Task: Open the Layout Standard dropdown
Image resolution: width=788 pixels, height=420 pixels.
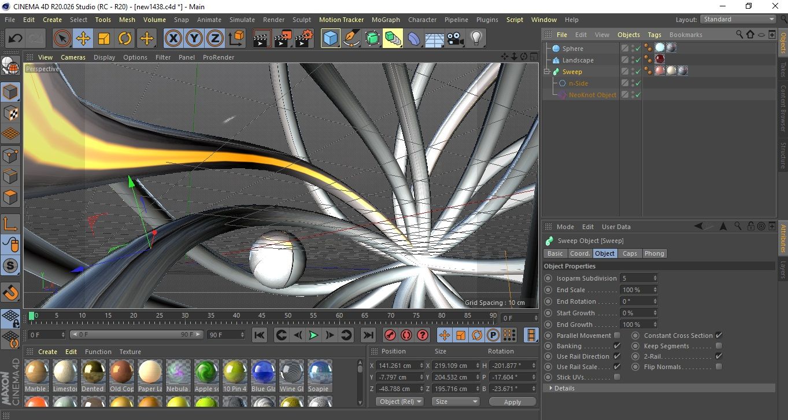Action: pos(738,19)
